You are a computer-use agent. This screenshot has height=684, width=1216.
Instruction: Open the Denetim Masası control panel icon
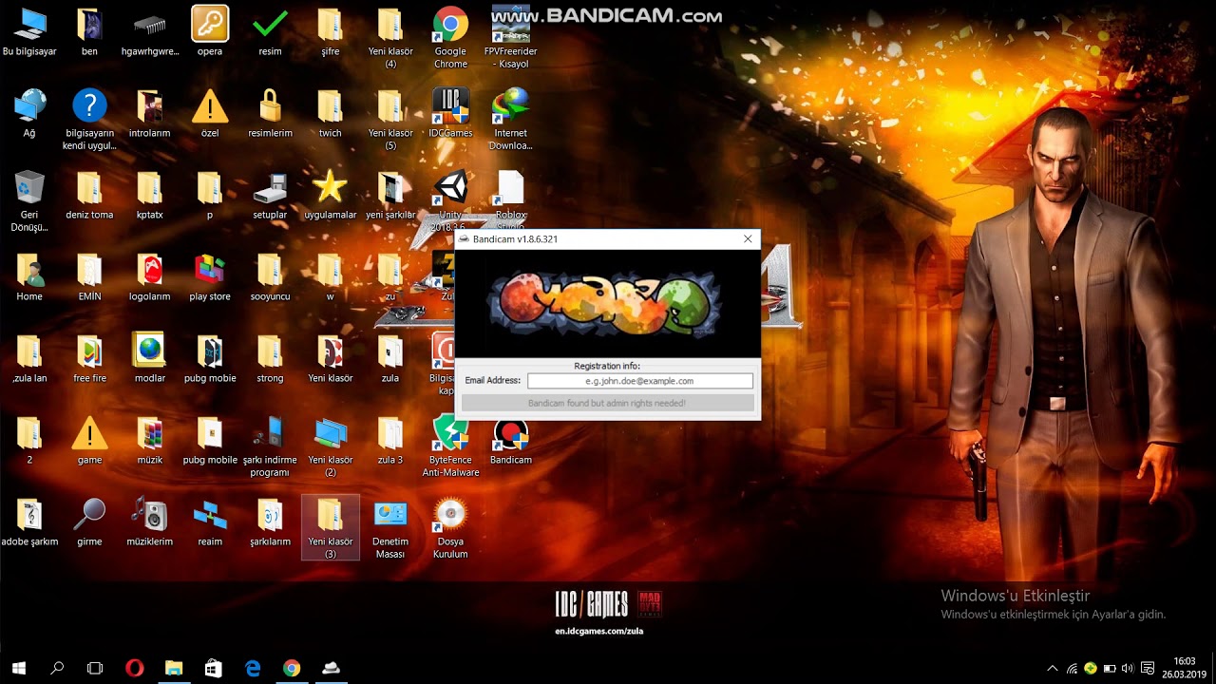pyautogui.click(x=390, y=515)
